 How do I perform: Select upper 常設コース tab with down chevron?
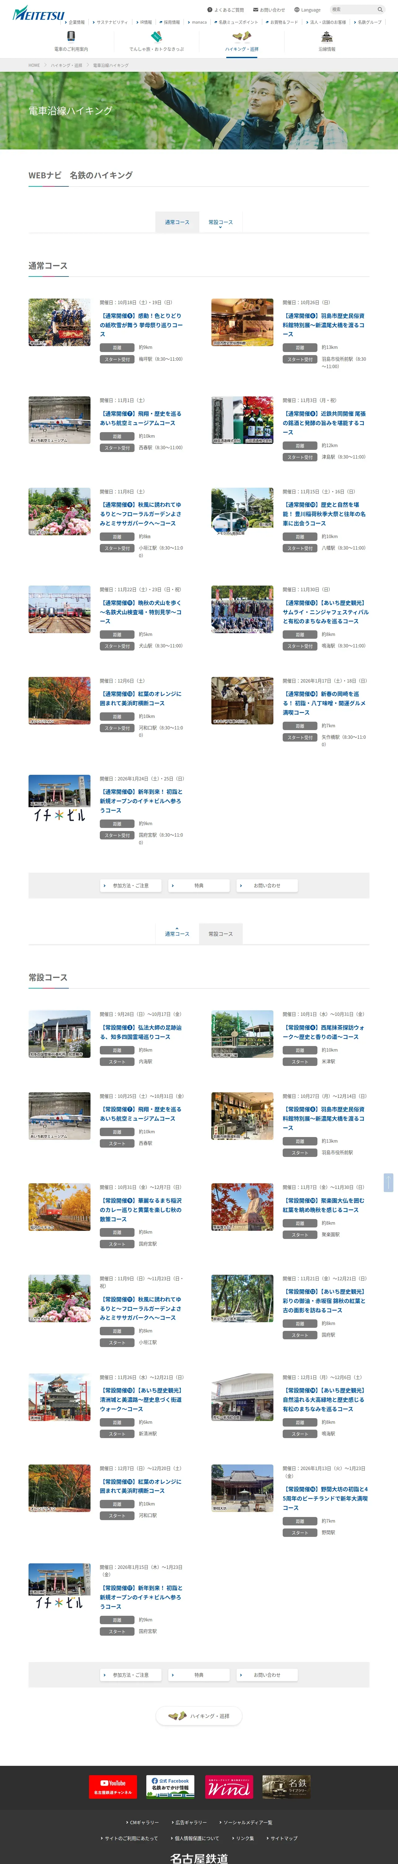[x=220, y=222]
